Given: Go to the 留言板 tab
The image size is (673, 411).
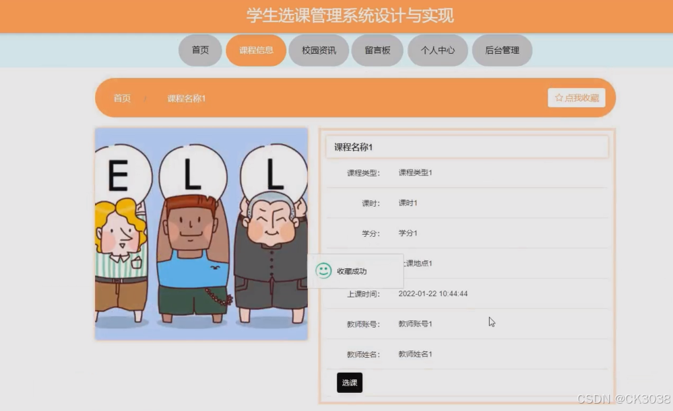Looking at the screenshot, I should point(377,50).
